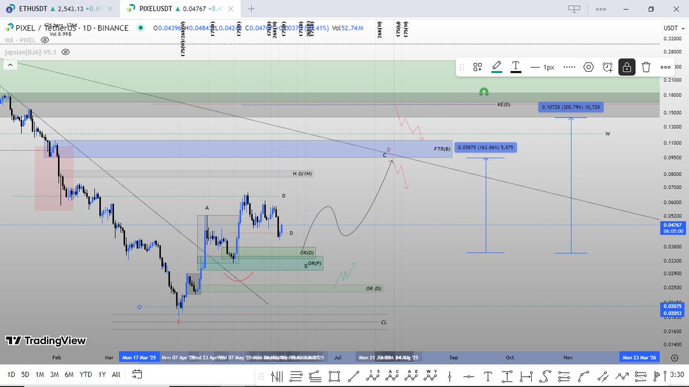
Task: Set range to 5D
Action: (x=25, y=374)
